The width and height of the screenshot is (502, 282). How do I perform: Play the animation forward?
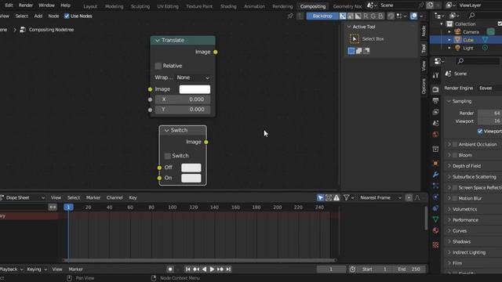(x=212, y=269)
